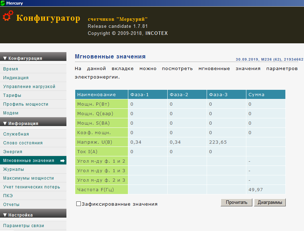Screen dimensions: 304x231
Task: Open the Время menu item
Action: [33, 69]
